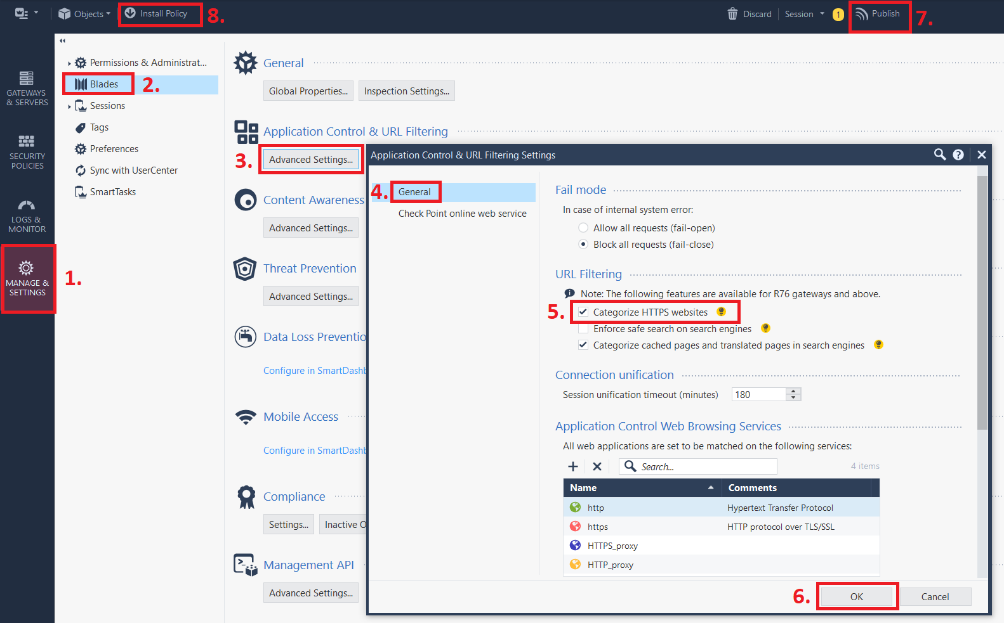Open Threat Prevention Advanced Settings
Screen dimensions: 1004x623
pyautogui.click(x=311, y=296)
